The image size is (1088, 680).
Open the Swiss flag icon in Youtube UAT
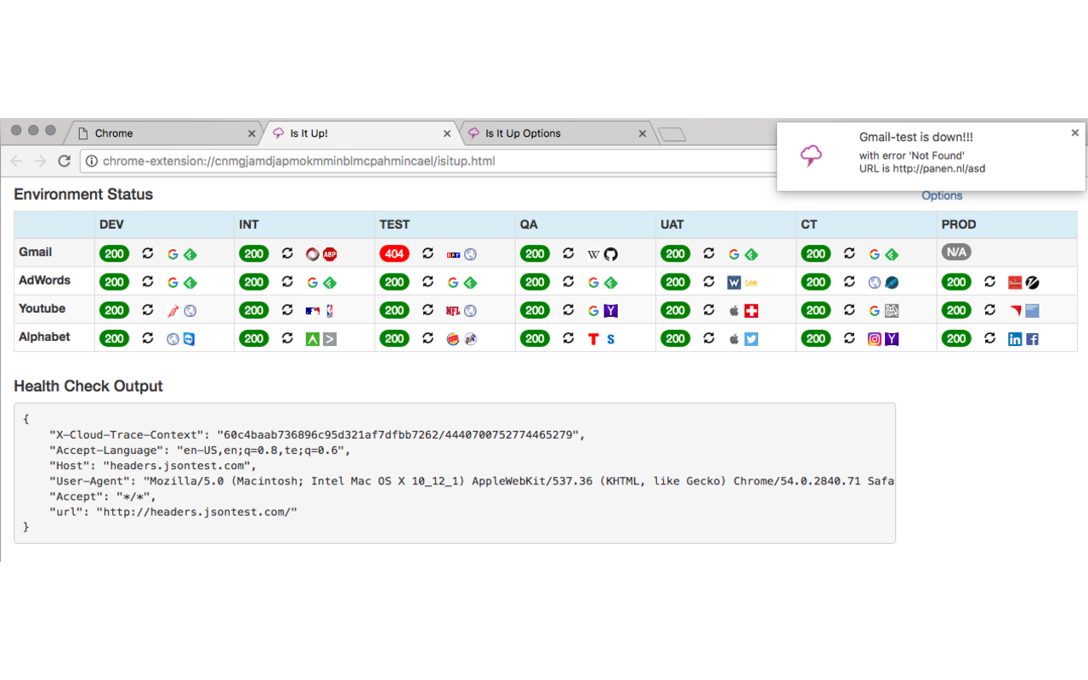click(x=751, y=311)
